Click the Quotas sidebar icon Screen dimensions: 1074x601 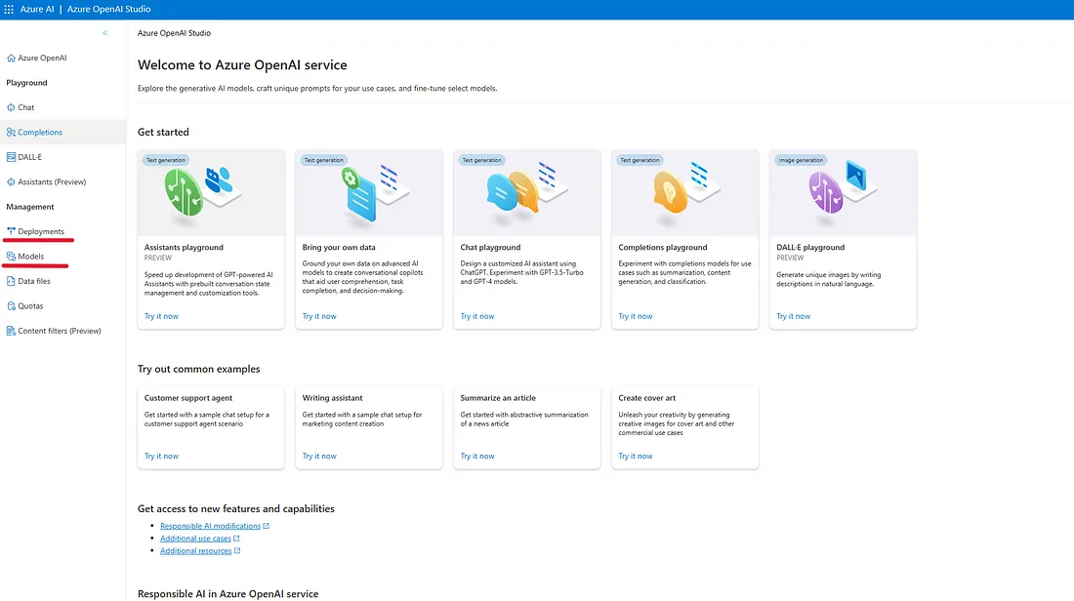coord(11,306)
